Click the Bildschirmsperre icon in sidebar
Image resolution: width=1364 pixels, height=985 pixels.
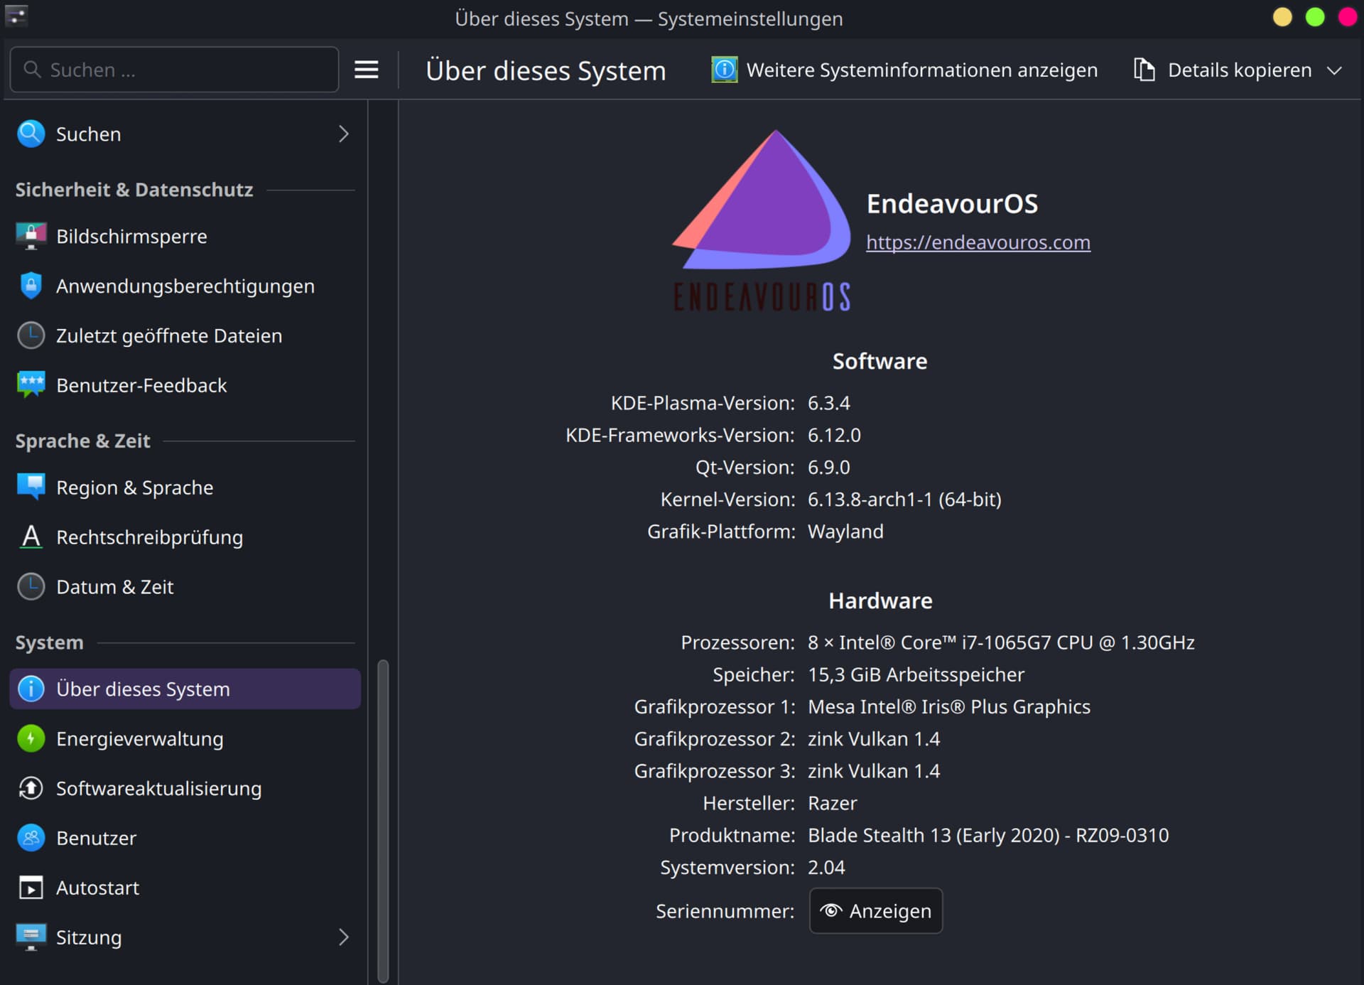tap(31, 236)
